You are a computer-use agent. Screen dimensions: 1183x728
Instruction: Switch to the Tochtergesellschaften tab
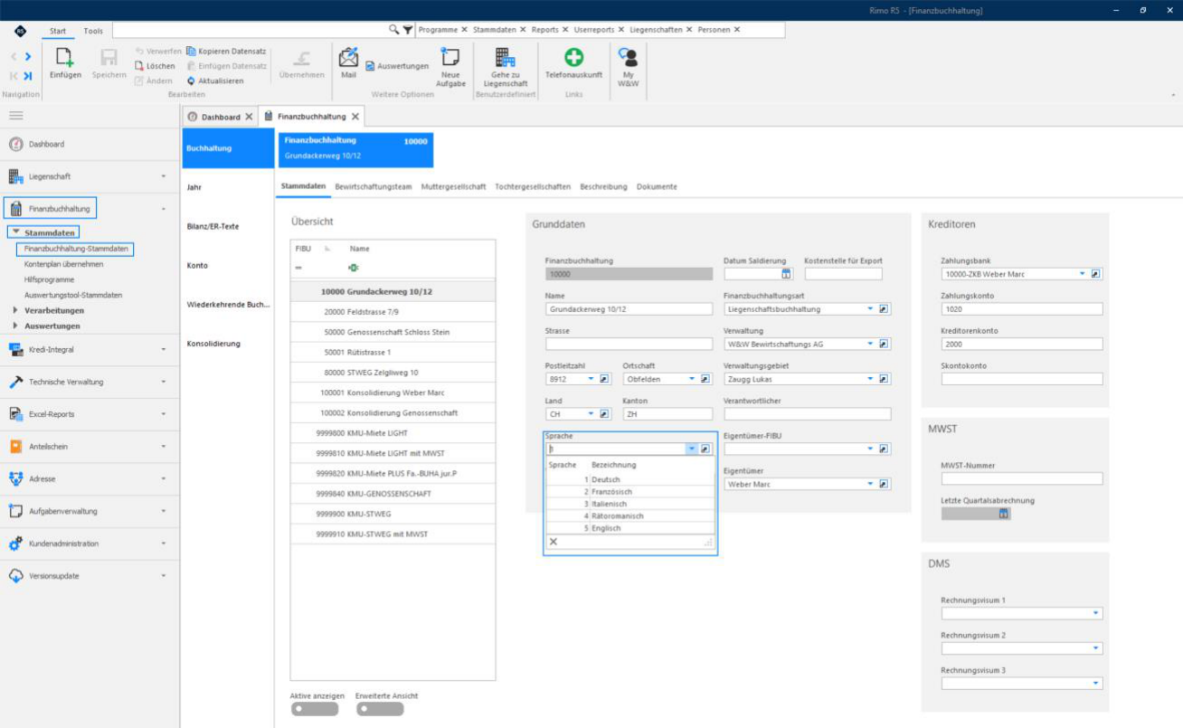click(x=533, y=186)
